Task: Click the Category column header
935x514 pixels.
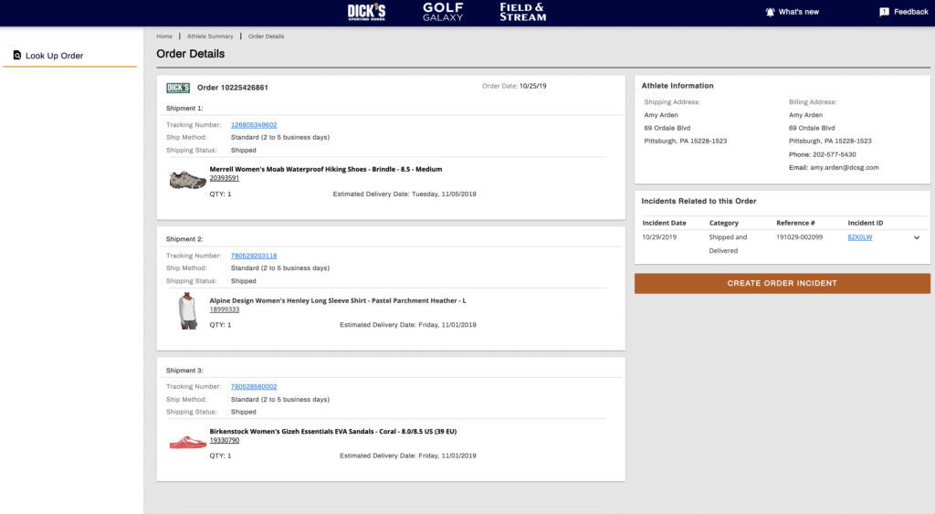Action: 723,223
